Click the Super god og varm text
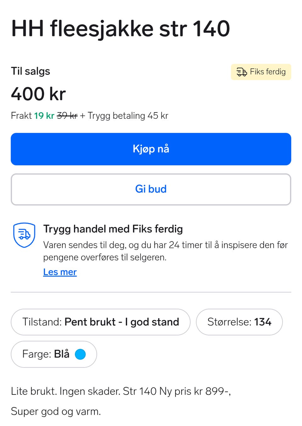This screenshot has width=302, height=426. 56,412
